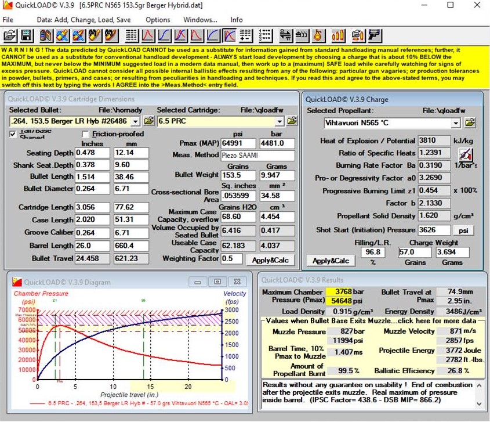This screenshot has height=422, width=490.
Task: Expand the Selected Bullet dropdown
Action: click(x=135, y=121)
